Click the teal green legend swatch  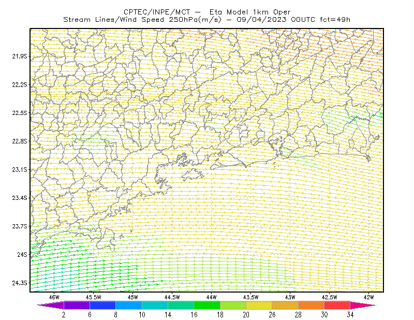click(x=181, y=305)
